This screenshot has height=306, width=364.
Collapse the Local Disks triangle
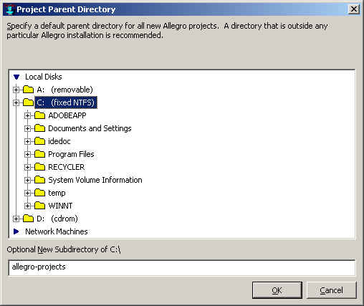coord(16,77)
